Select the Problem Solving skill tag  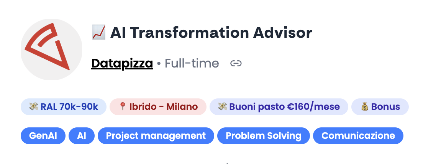[264, 136]
